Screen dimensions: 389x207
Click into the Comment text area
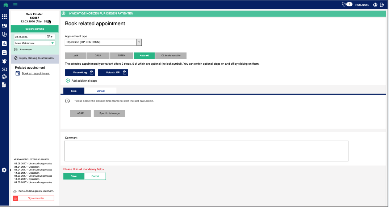[206, 151]
